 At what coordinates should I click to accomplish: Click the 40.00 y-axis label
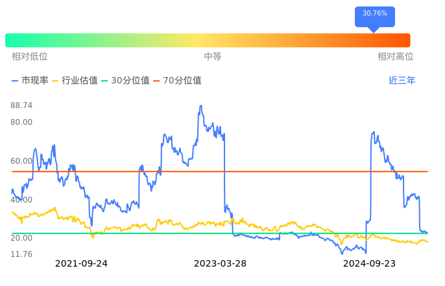(x=22, y=200)
